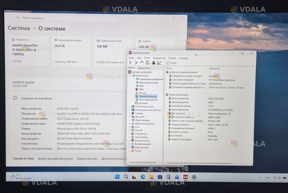Select Датчики in the AIDA64 tree

[143, 103]
